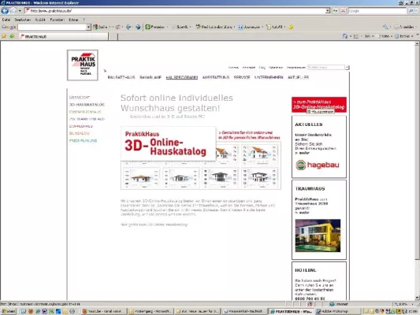Select FREIE PLANUNG in left sidebar
Viewport: 420px width, 315px height.
(83, 140)
